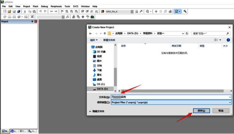The height and width of the screenshot is (134, 234).
Task: Click the 保存(S) save button
Action: click(x=201, y=111)
